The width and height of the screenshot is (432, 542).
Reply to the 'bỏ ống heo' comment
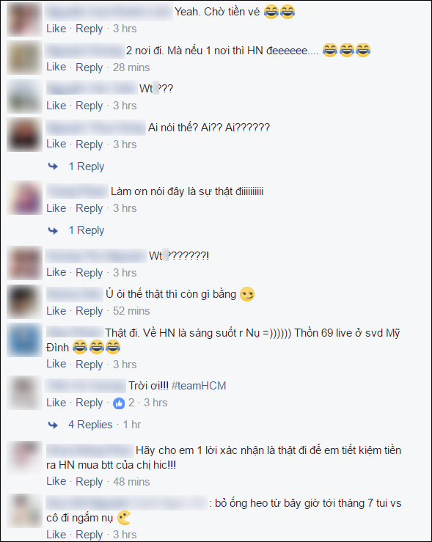coord(89,535)
